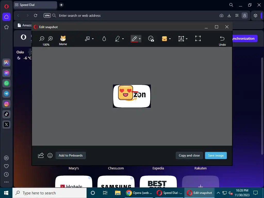Screen dimensions: 264x198
Task: Click Copy and close
Action: point(189,155)
